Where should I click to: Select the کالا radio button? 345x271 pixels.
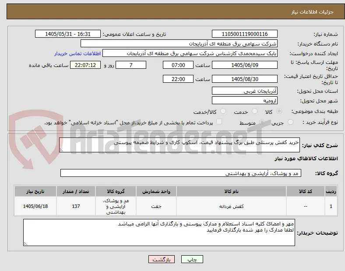pyautogui.click(x=279, y=111)
